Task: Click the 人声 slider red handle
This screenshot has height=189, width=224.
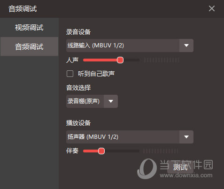Action: [x=120, y=60]
